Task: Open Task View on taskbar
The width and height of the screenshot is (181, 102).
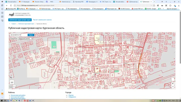Action: [5, 101]
